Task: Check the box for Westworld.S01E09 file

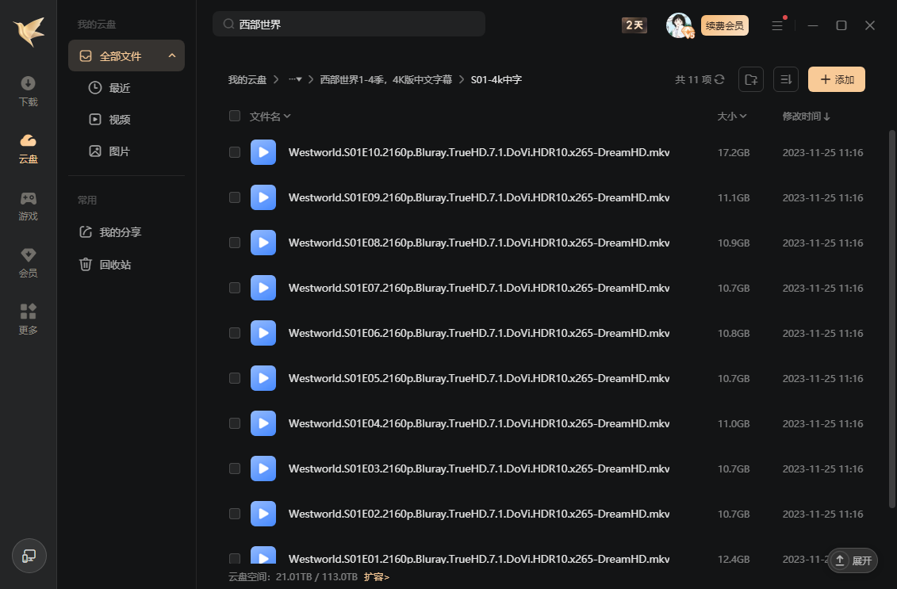Action: 235,197
